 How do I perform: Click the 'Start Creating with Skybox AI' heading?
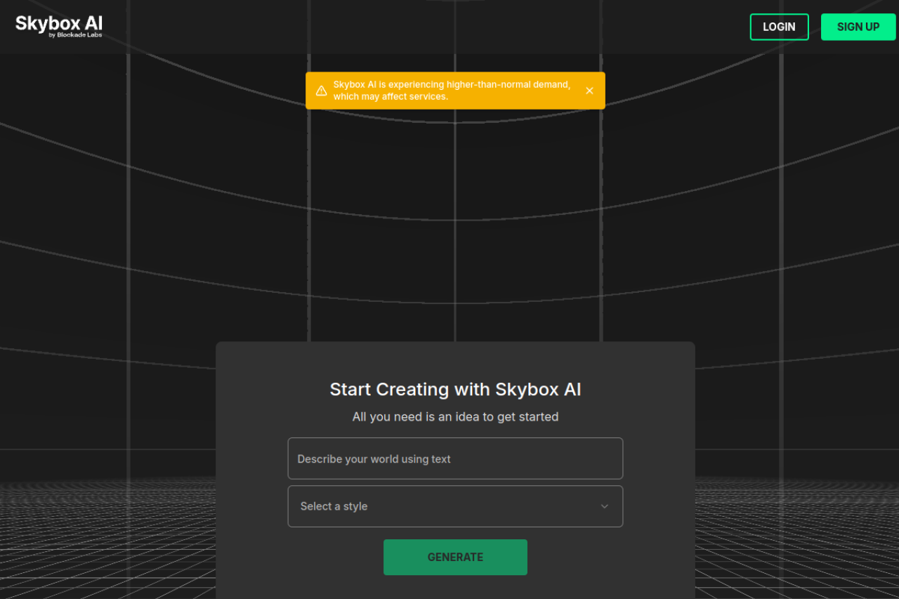[455, 389]
